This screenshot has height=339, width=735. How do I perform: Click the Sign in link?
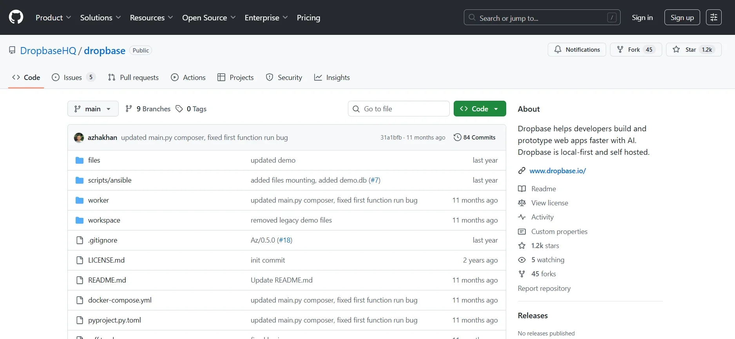click(x=642, y=17)
